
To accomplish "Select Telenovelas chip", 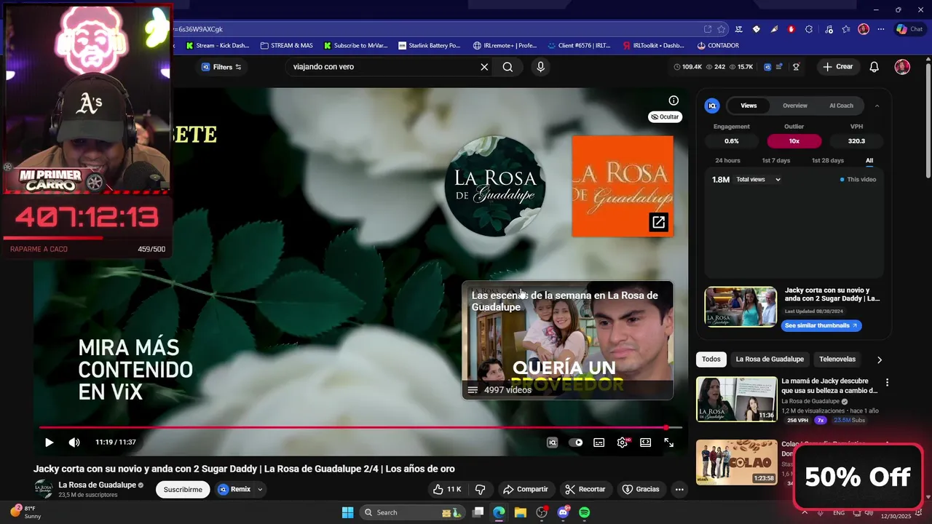I will point(837,360).
